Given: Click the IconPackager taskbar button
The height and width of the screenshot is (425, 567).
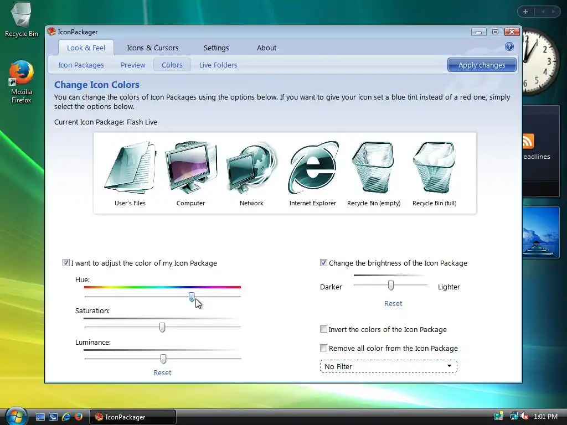Looking at the screenshot, I should 132,417.
